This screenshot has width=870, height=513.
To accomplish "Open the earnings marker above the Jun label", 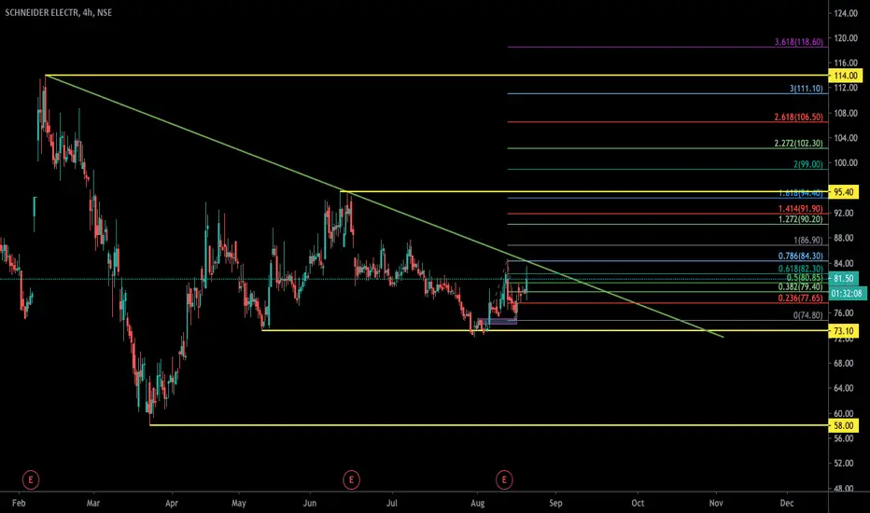I will pos(351,479).
